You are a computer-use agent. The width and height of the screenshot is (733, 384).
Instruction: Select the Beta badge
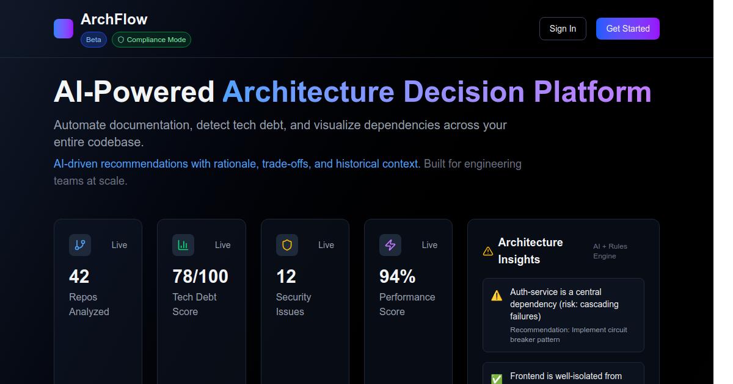pos(93,39)
